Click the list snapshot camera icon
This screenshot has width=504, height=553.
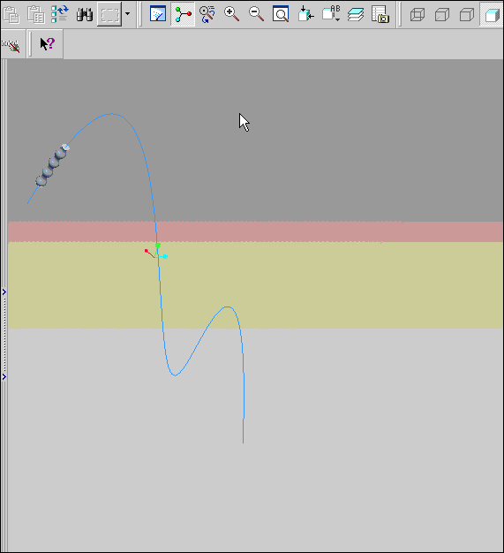coord(380,14)
